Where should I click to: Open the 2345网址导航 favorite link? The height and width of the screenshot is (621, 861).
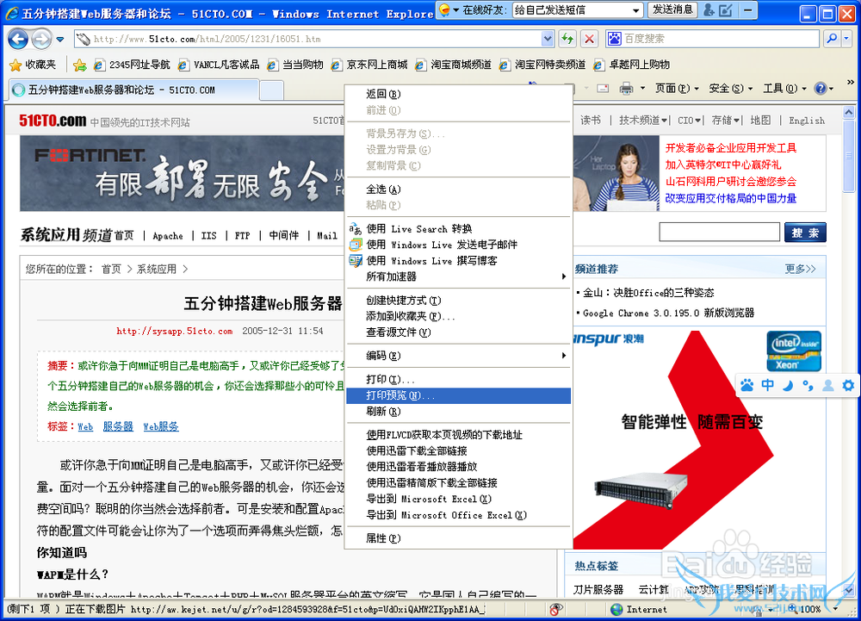pyautogui.click(x=132, y=65)
